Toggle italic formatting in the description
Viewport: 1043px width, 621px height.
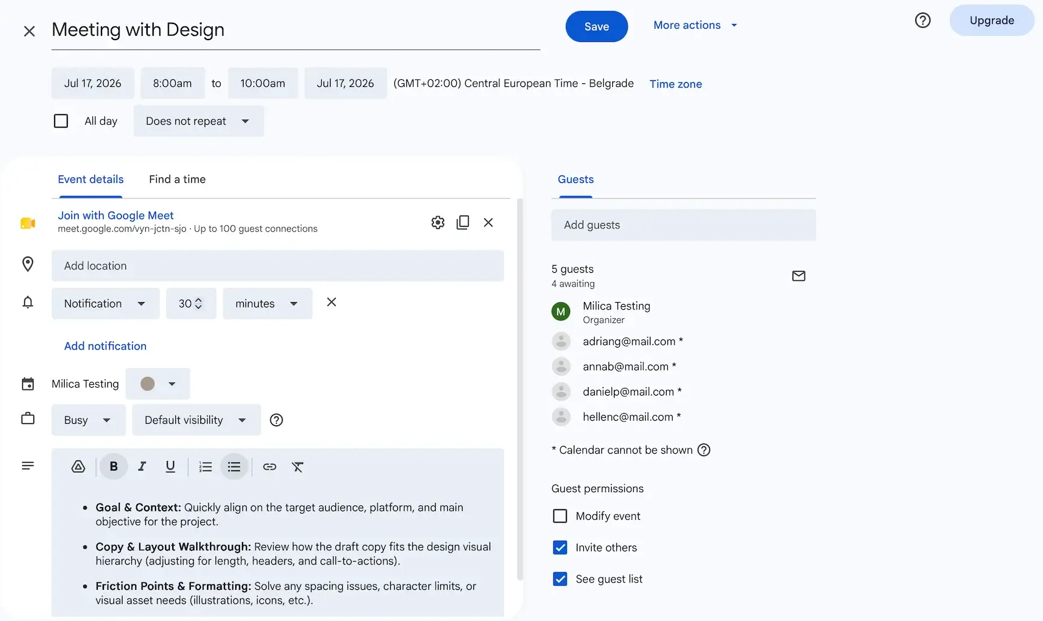coord(142,466)
